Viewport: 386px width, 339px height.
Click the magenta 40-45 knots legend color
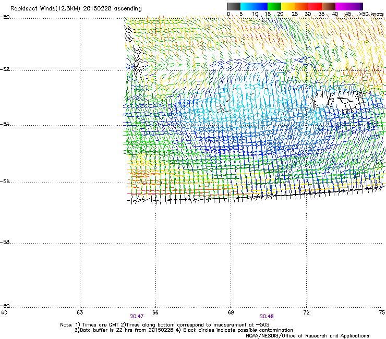pyautogui.click(x=342, y=6)
